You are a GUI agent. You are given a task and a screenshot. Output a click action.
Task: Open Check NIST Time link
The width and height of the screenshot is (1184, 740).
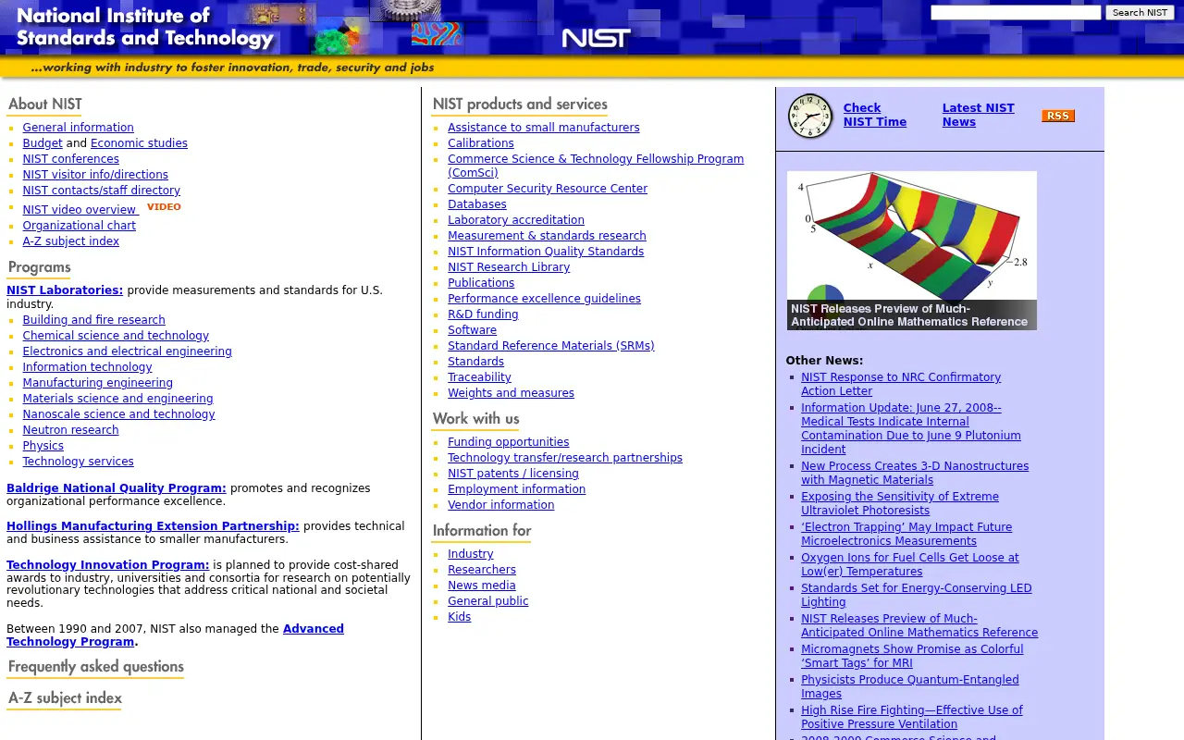874,115
